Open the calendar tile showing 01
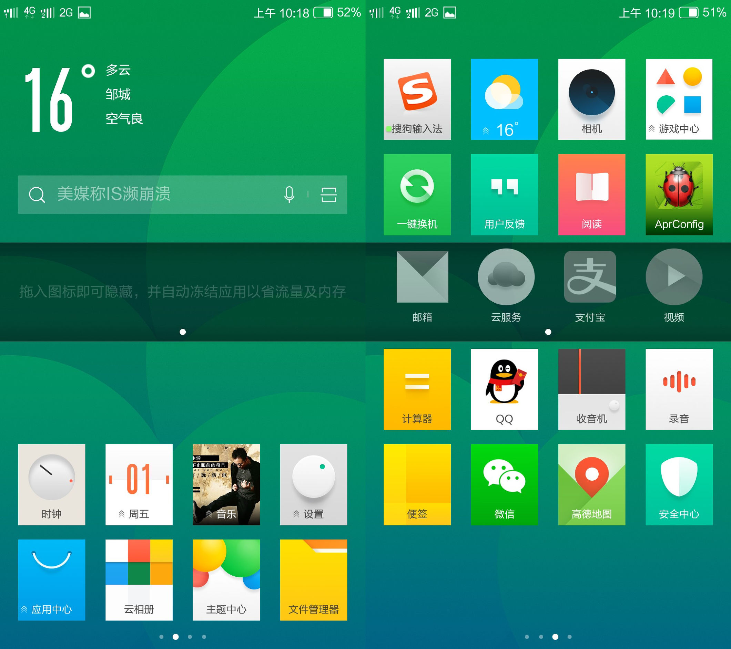731x649 pixels. [139, 484]
